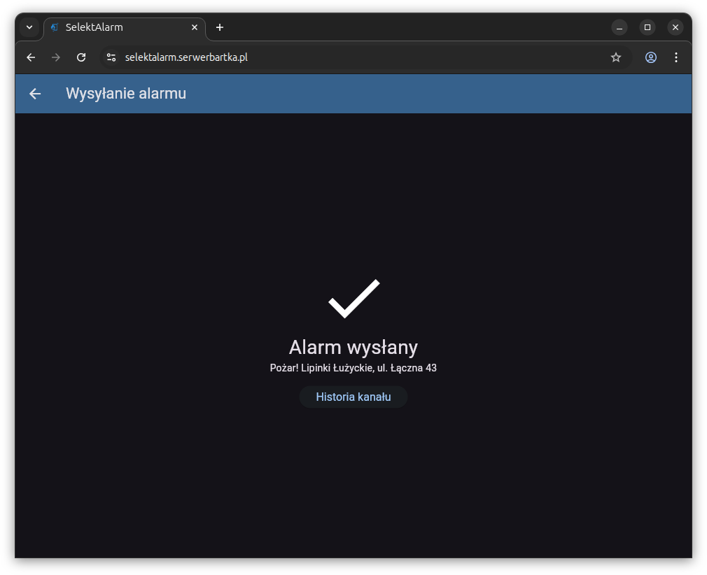
Task: Reload the SelektAlarm page
Action: pos(81,57)
